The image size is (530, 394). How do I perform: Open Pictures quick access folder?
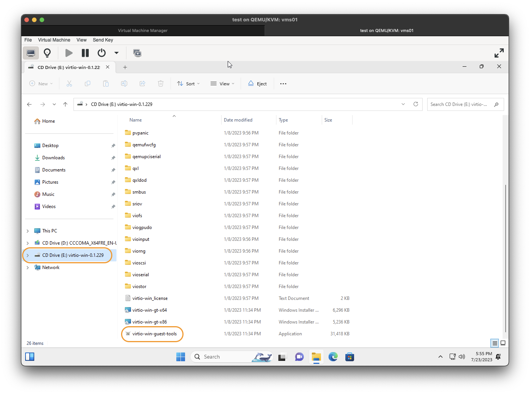point(50,182)
